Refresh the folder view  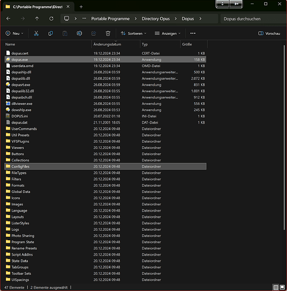tap(51, 19)
